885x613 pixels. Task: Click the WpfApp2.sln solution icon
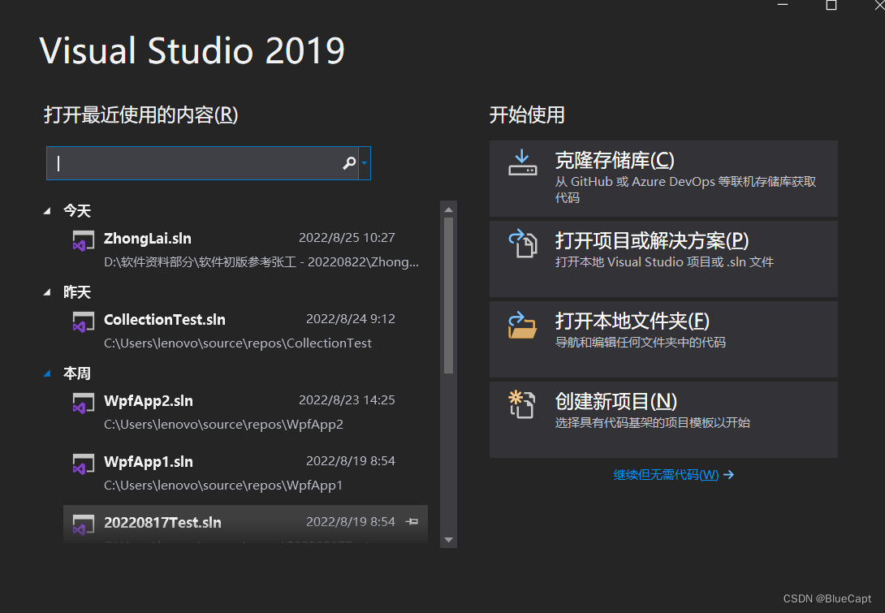point(83,403)
